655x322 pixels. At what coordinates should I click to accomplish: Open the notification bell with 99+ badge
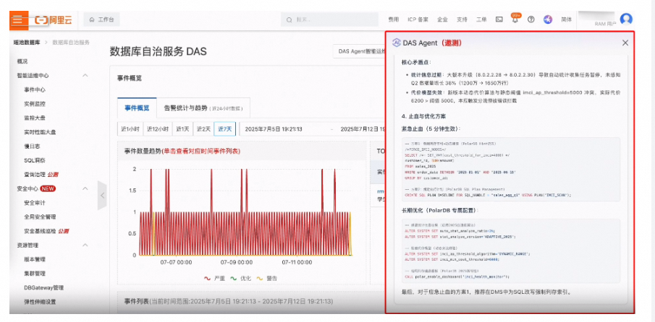(515, 19)
